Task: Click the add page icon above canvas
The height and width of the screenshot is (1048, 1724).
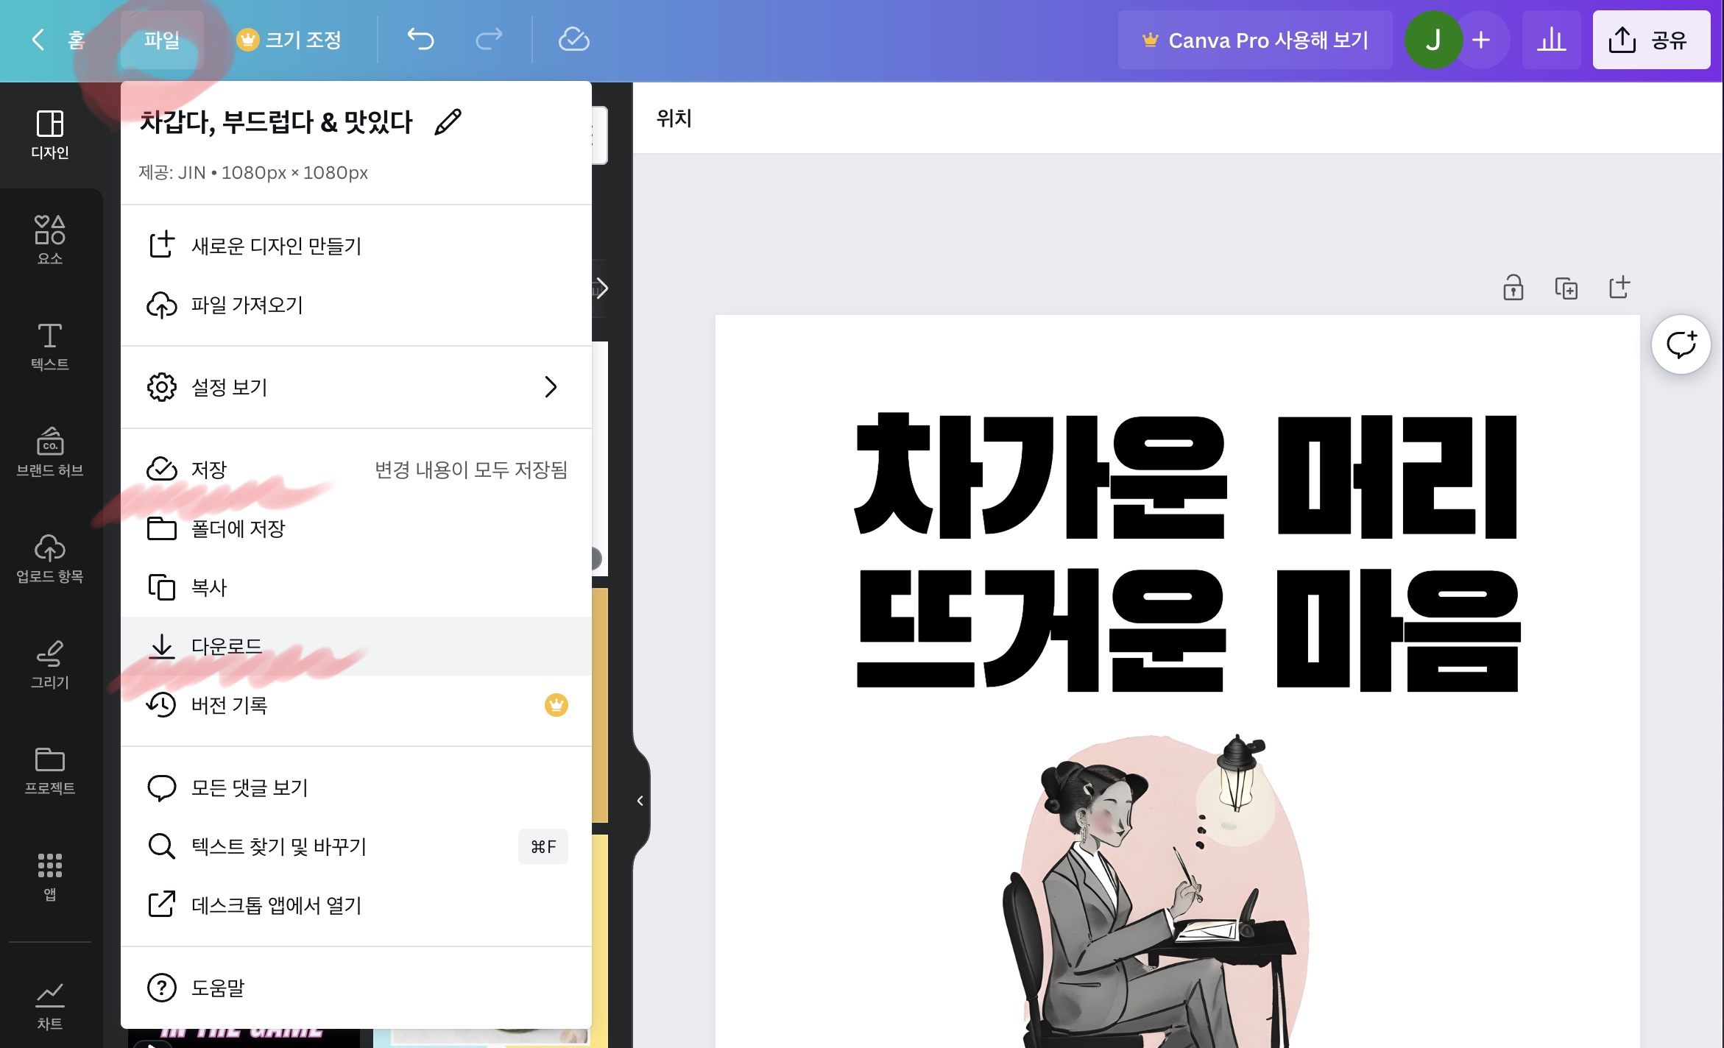Action: point(1619,288)
